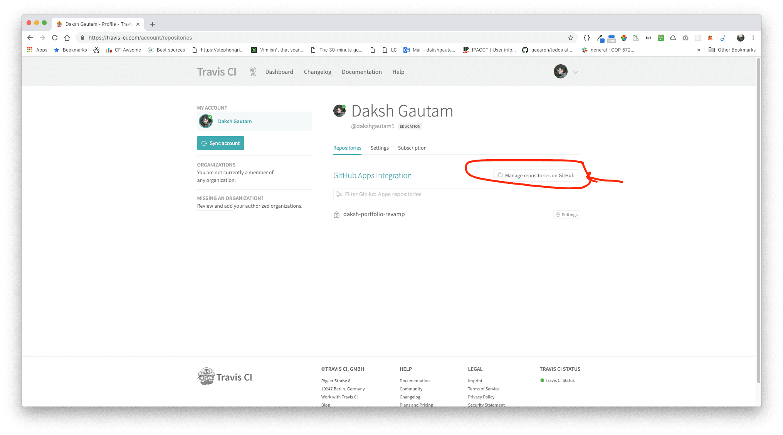This screenshot has height=435, width=783.
Task: Open the browser home page icon
Action: pyautogui.click(x=67, y=38)
